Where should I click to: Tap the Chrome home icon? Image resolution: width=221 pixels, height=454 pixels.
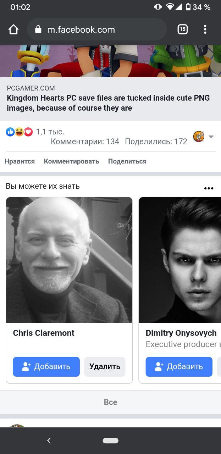13,29
